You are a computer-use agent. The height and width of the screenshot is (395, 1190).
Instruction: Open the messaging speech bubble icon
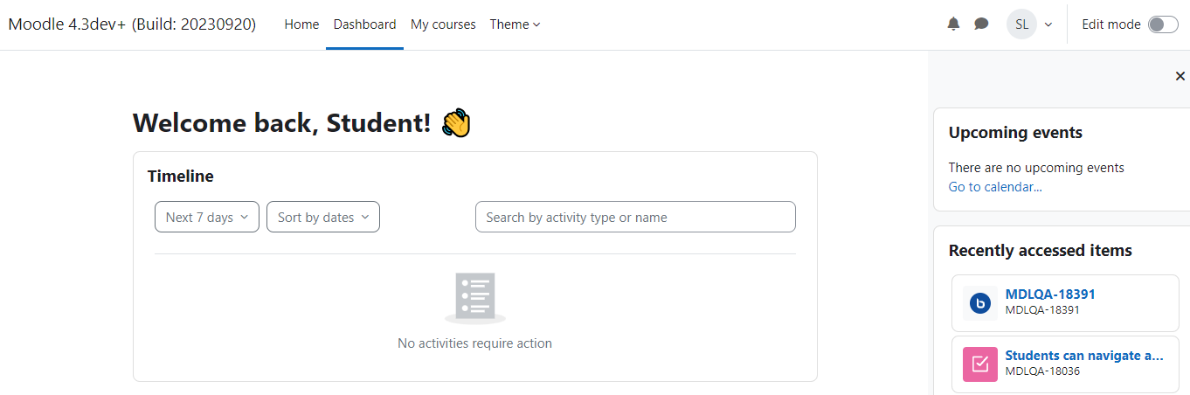981,24
